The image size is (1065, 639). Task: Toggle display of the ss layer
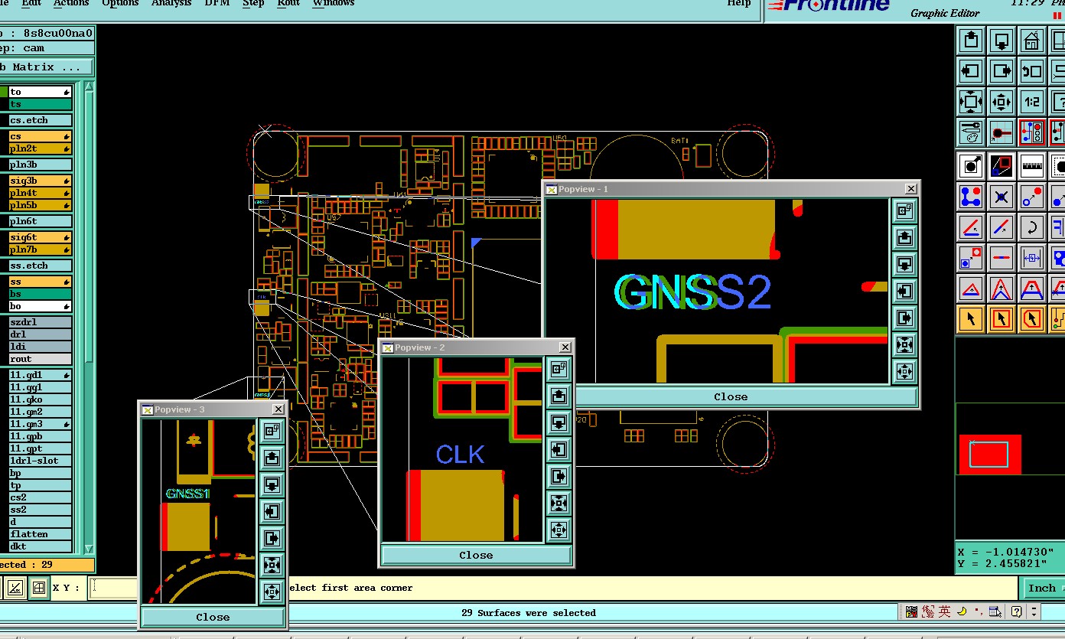click(x=41, y=282)
